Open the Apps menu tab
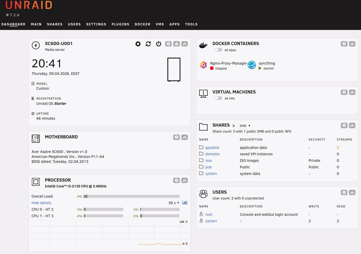 click(x=174, y=24)
